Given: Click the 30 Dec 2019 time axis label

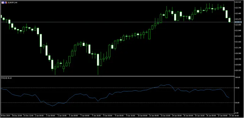Looking at the screenshot, I should 5,116.
